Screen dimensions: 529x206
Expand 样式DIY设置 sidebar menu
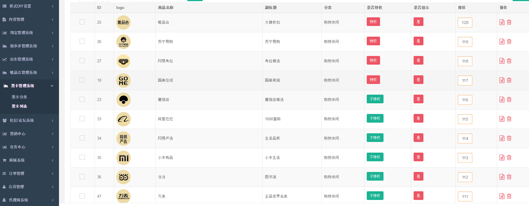click(30, 6)
